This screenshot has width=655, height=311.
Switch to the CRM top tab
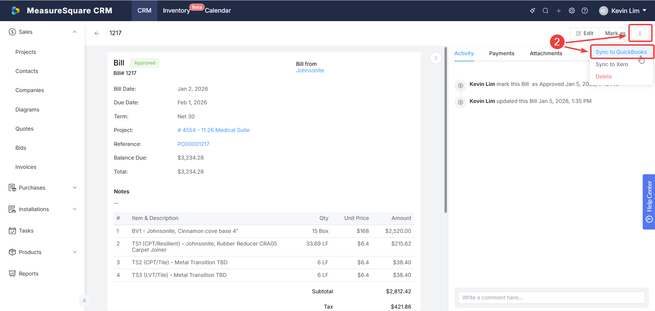(x=144, y=11)
